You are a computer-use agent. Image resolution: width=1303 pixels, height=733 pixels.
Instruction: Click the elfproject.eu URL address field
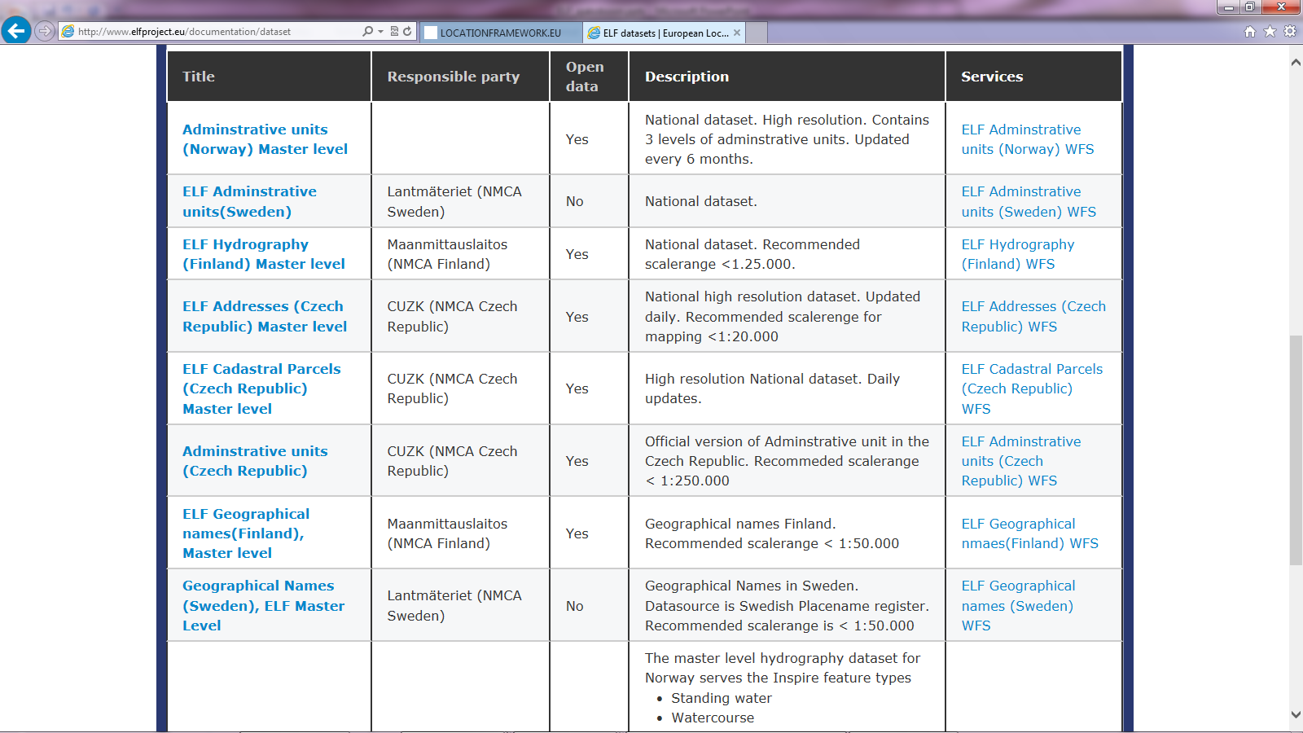[216, 32]
